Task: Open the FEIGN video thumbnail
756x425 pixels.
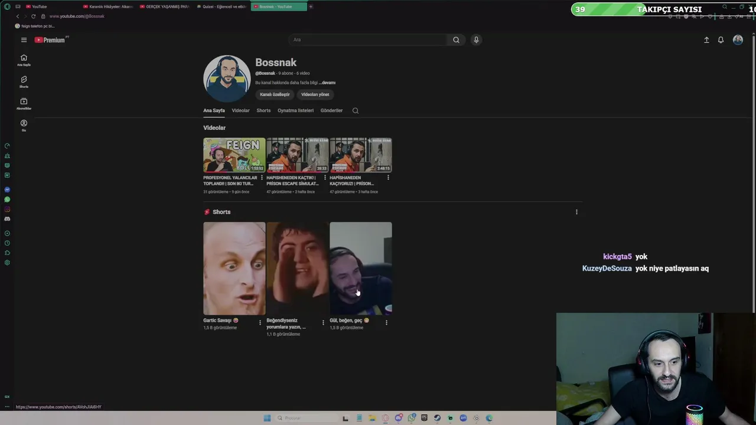Action: (x=234, y=155)
